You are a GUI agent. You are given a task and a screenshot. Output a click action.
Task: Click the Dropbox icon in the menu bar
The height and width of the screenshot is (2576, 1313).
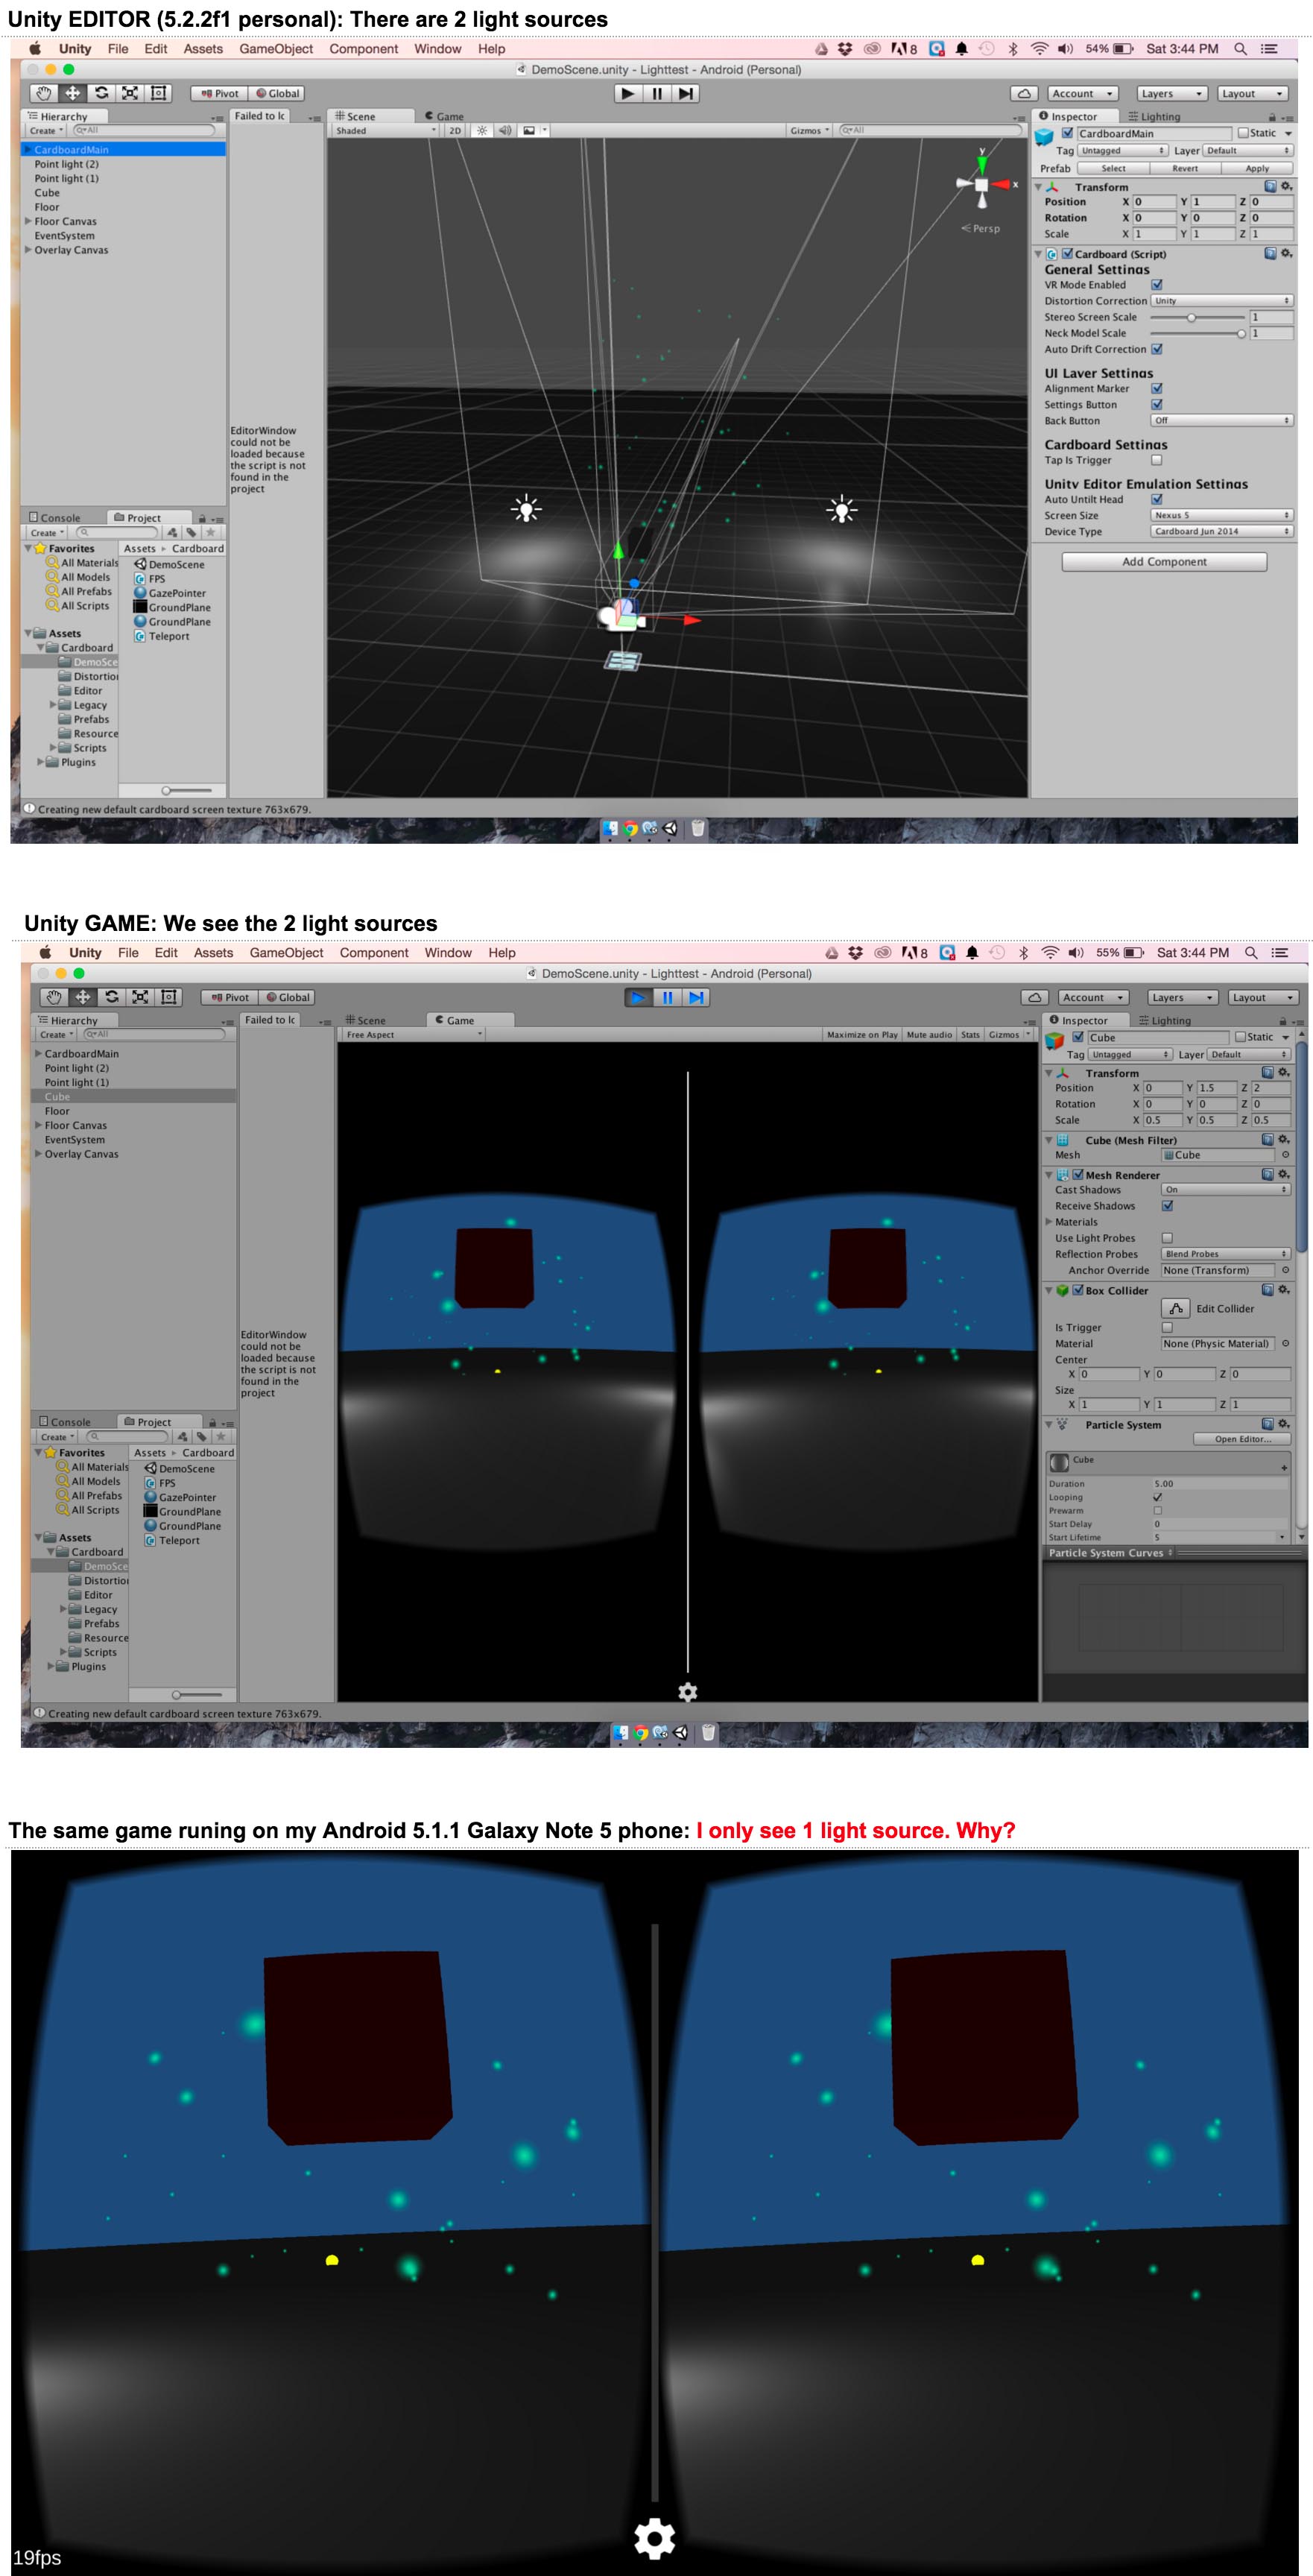point(845,48)
